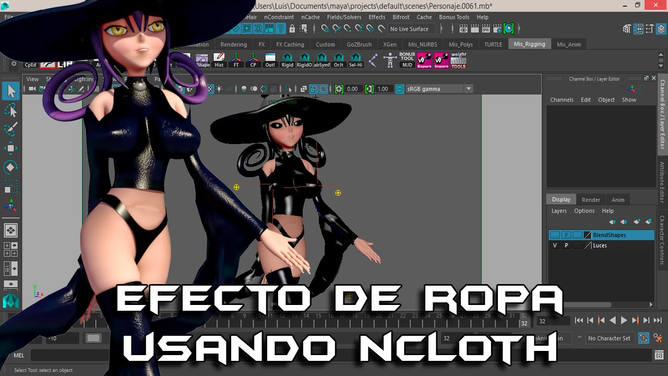Click the CP shelf icon

[x=253, y=61]
